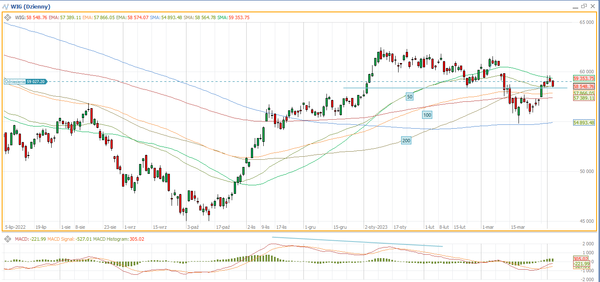Select the moving average label marked 100
This screenshot has width=600, height=282.
pos(427,115)
